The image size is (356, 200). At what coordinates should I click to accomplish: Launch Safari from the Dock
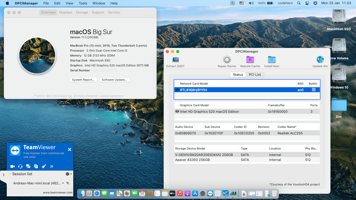(97, 193)
